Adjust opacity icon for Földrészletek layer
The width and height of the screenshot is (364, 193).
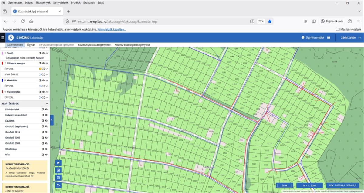pyautogui.click(x=43, y=109)
